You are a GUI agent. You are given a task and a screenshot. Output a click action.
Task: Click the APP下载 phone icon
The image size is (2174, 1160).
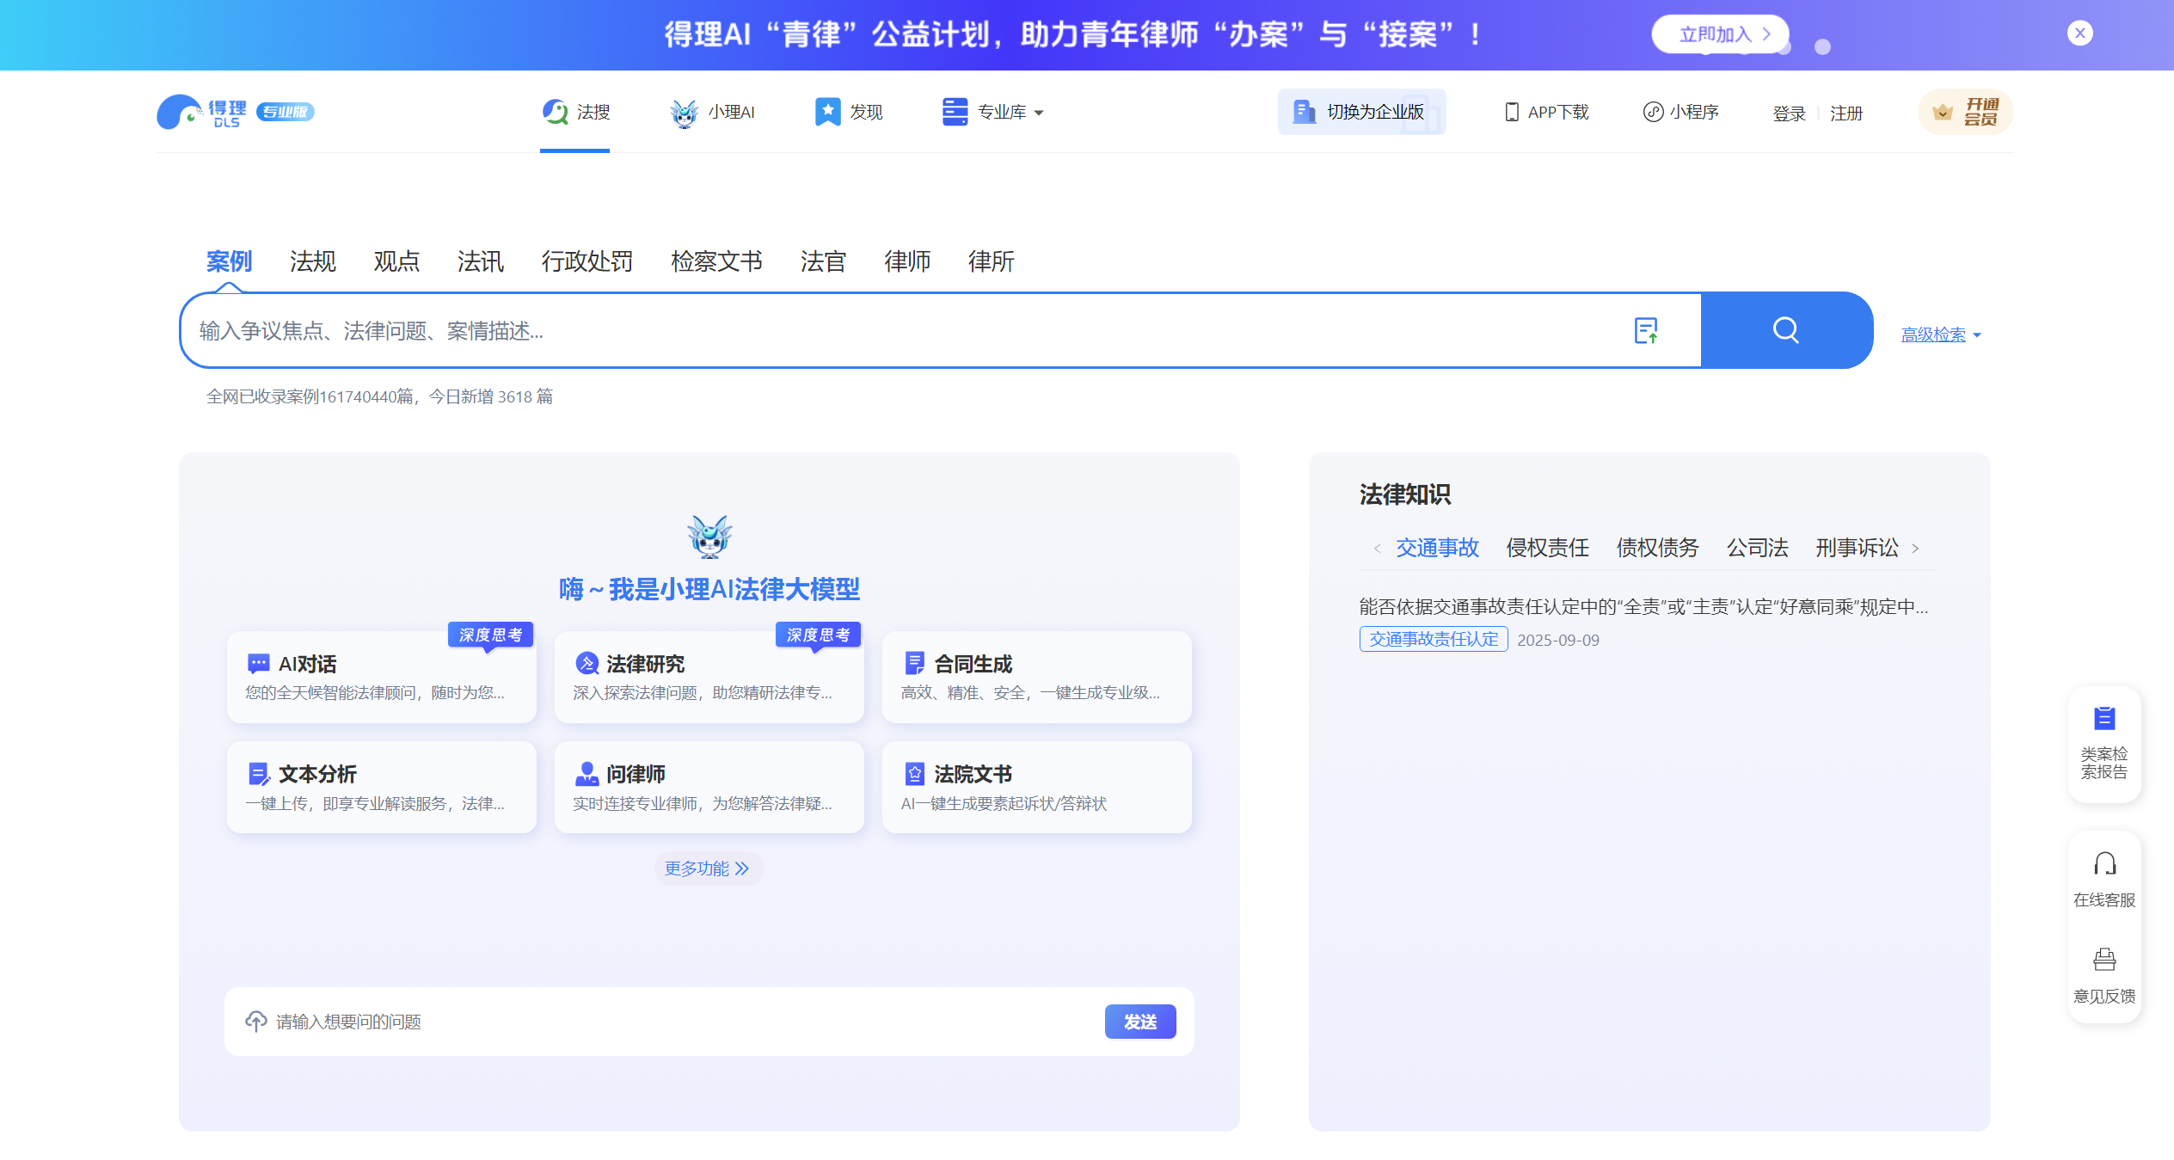pyautogui.click(x=1512, y=111)
